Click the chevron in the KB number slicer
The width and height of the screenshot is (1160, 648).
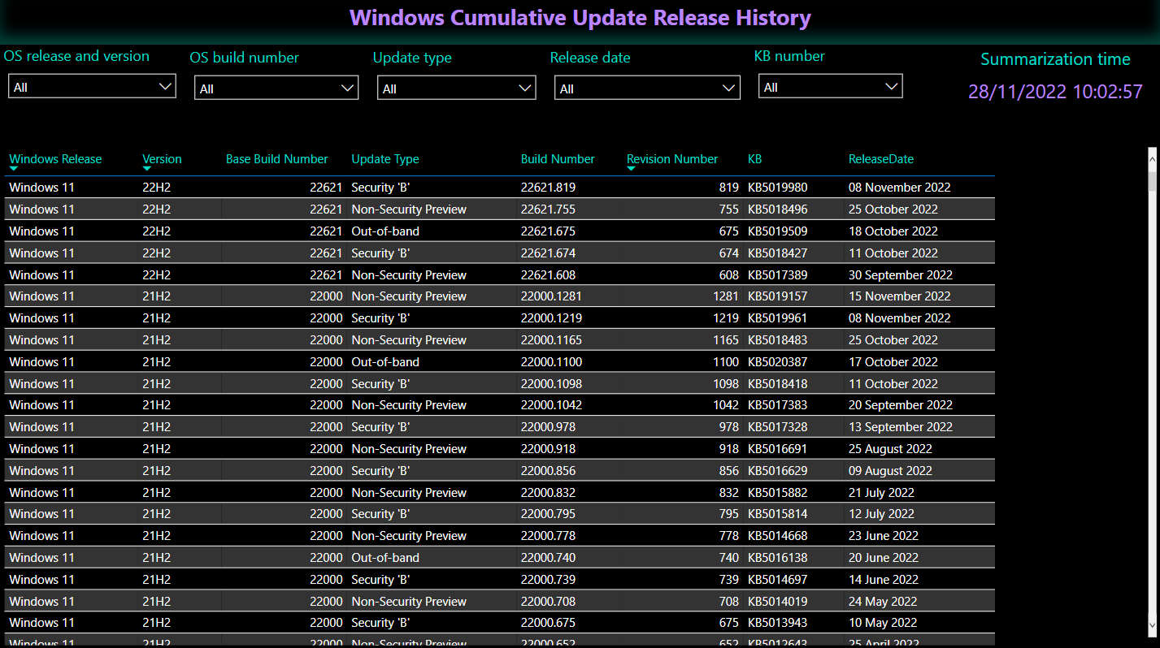[x=892, y=87]
